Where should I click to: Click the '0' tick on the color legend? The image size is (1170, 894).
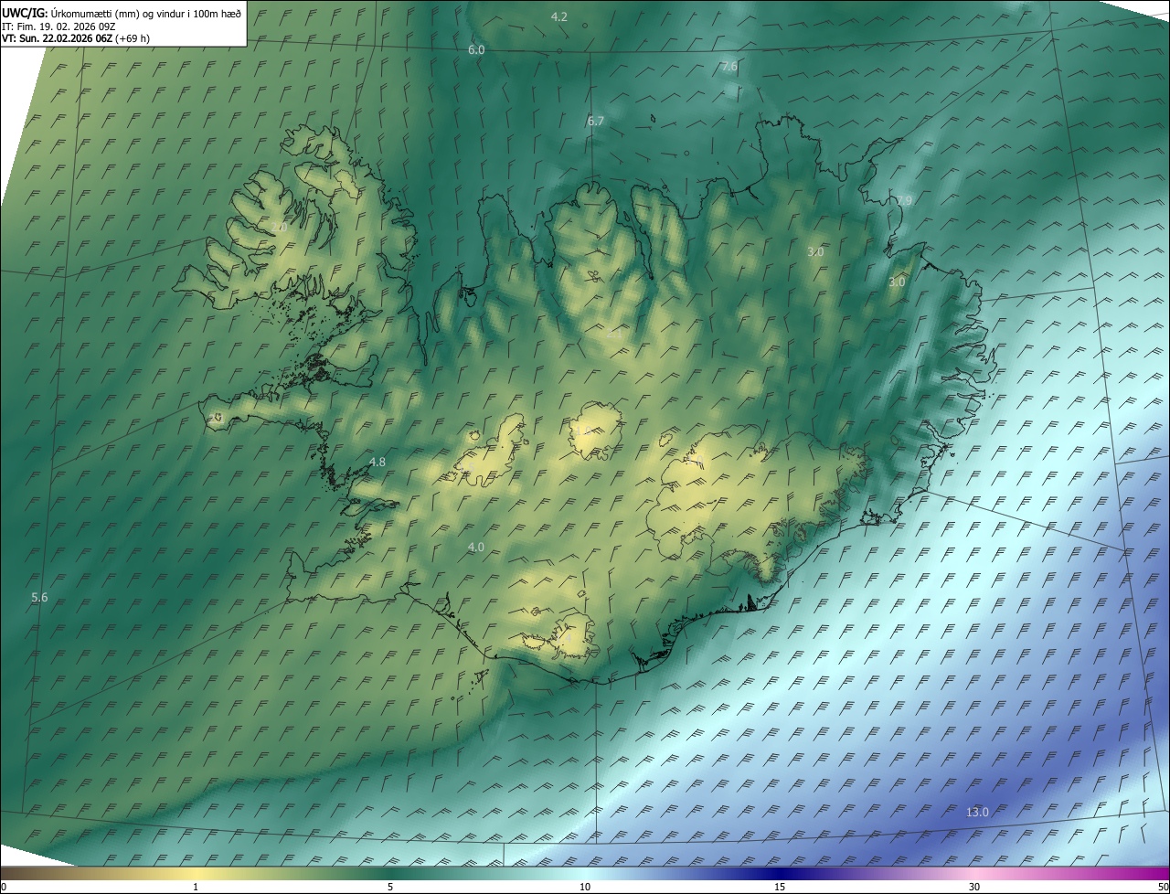tap(4, 887)
